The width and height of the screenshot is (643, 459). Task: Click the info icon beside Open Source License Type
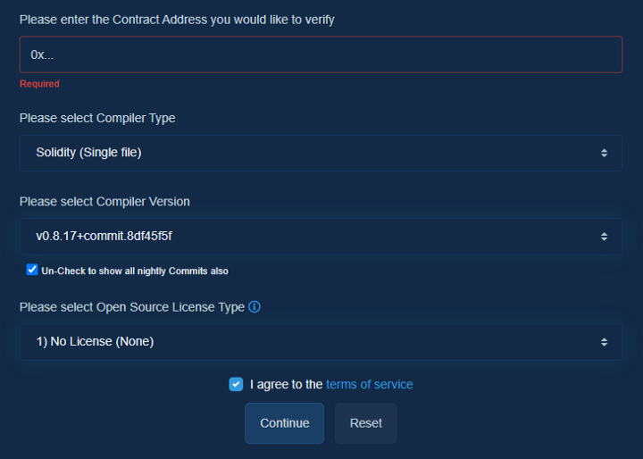(255, 307)
